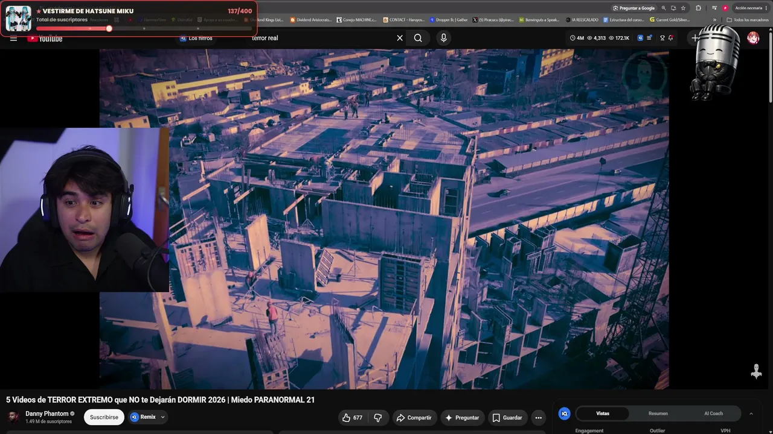The width and height of the screenshot is (773, 434).
Task: Switch to the Resumen tab
Action: pos(658,414)
